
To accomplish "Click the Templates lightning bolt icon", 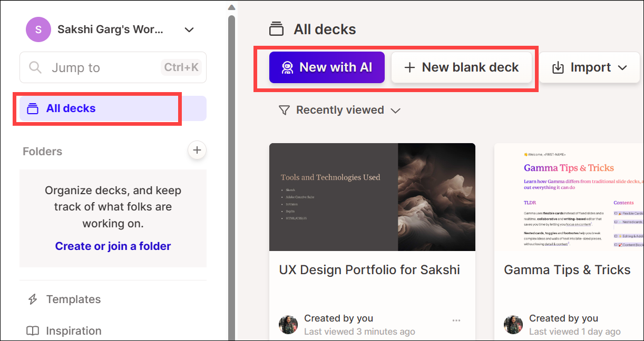I will pyautogui.click(x=33, y=299).
